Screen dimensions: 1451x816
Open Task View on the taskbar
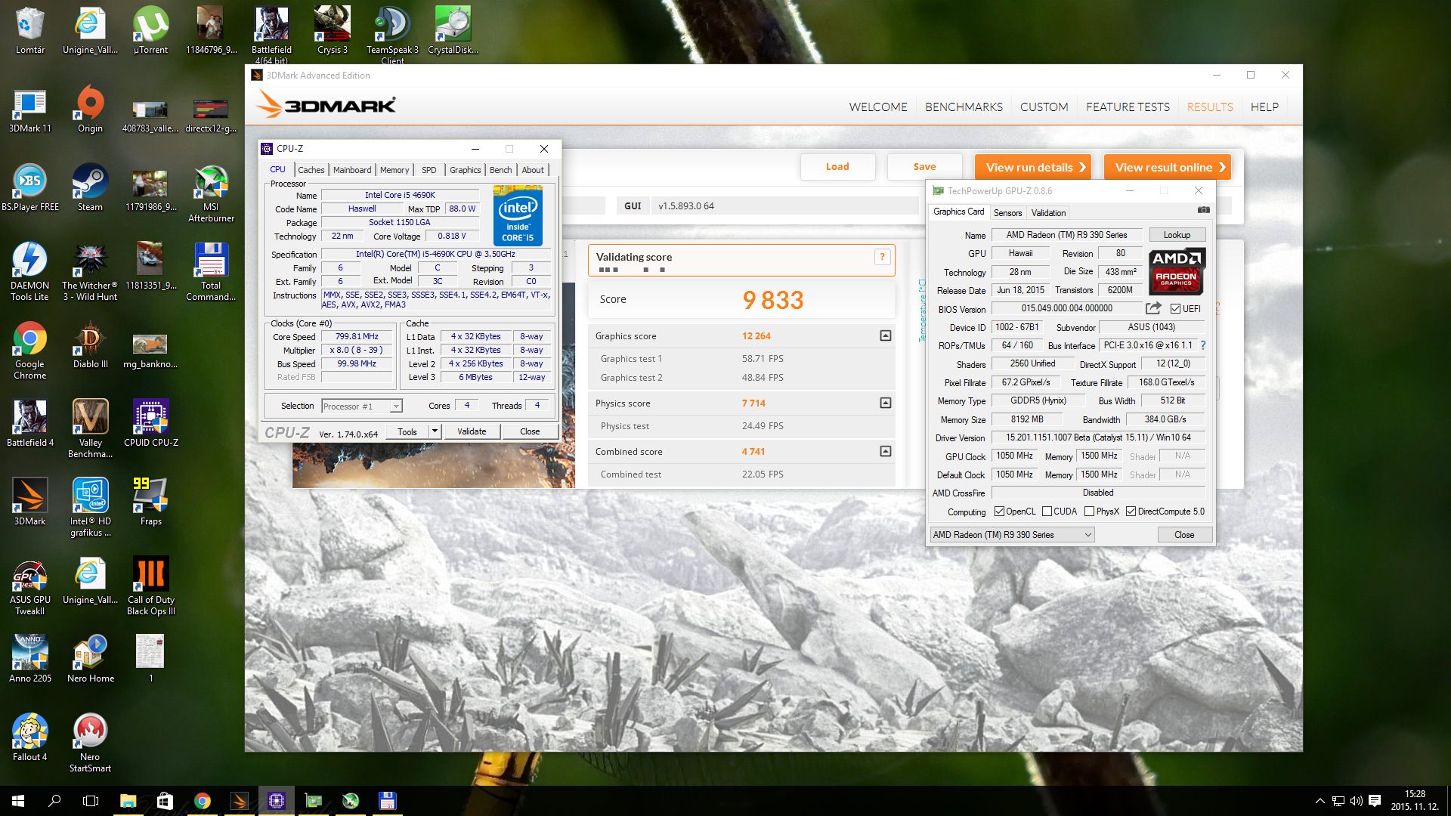(x=91, y=801)
